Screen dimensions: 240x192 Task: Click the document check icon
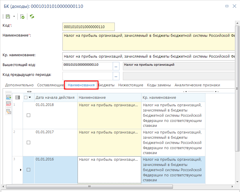pyautogui.click(x=22, y=17)
